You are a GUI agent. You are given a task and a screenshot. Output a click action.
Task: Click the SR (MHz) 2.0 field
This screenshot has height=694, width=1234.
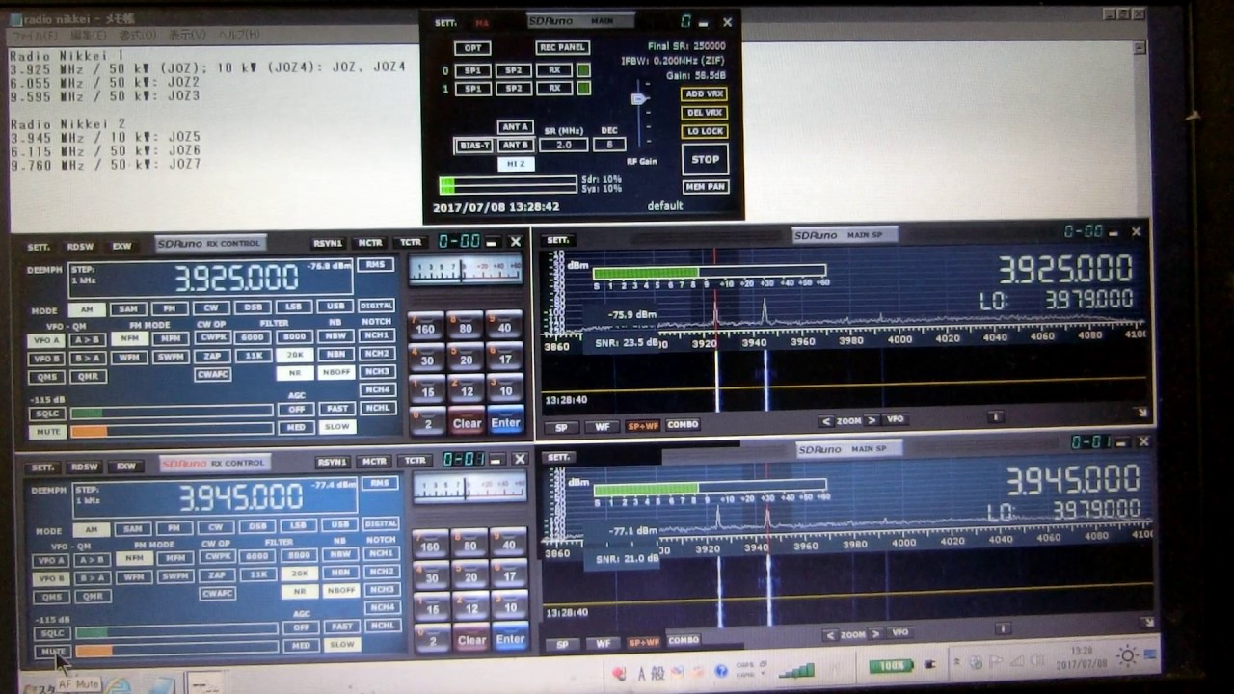pos(563,145)
